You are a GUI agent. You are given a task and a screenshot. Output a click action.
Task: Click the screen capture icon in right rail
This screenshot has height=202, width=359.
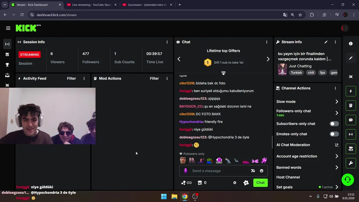(351, 77)
